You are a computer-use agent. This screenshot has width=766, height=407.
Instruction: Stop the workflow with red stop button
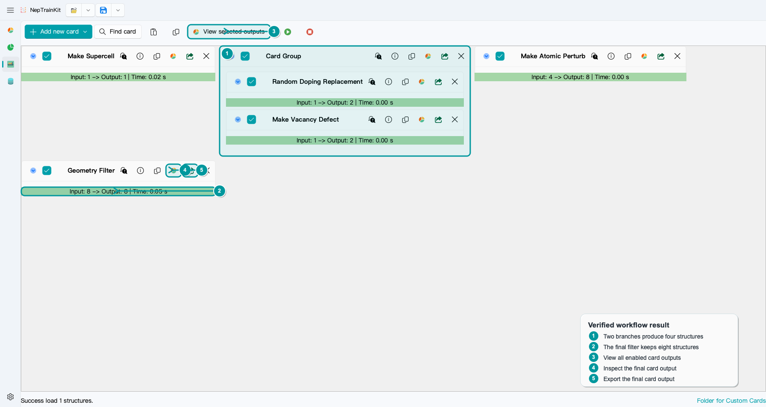pos(310,32)
